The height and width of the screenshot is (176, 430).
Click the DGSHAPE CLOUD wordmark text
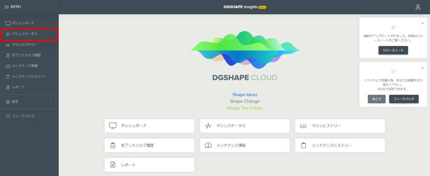pyautogui.click(x=245, y=78)
